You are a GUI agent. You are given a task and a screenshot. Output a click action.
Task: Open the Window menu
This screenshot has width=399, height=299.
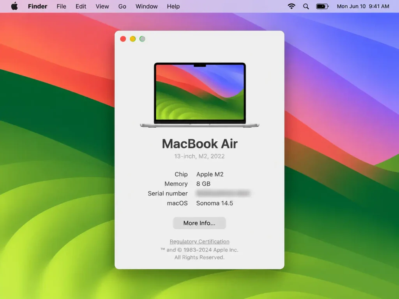[x=147, y=6]
